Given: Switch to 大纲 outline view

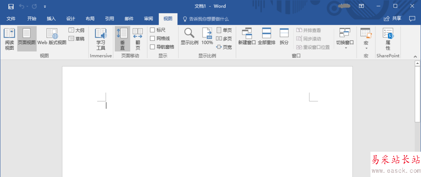Looking at the screenshot, I should point(77,30).
